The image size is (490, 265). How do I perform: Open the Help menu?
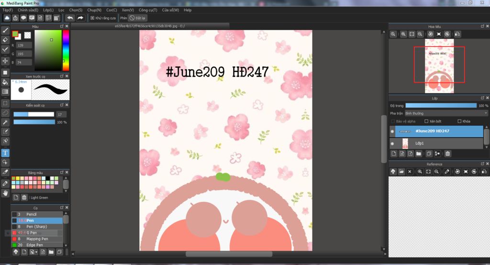[x=188, y=10]
